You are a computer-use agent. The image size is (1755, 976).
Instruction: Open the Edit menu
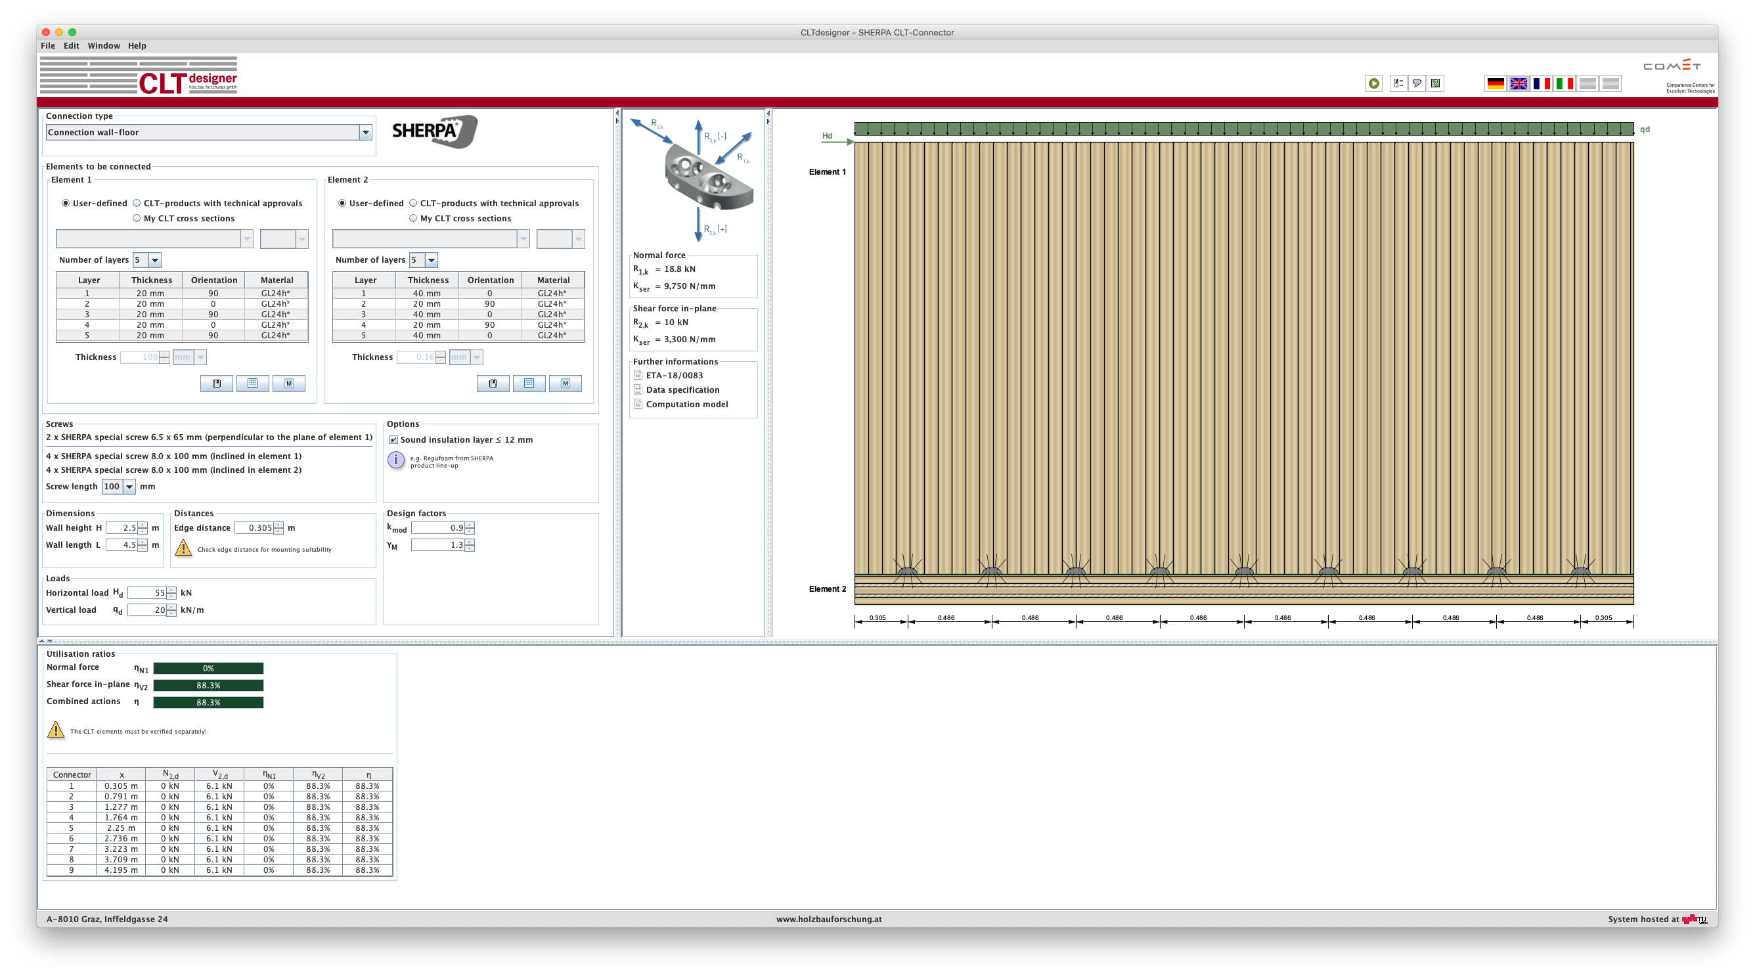pos(72,45)
